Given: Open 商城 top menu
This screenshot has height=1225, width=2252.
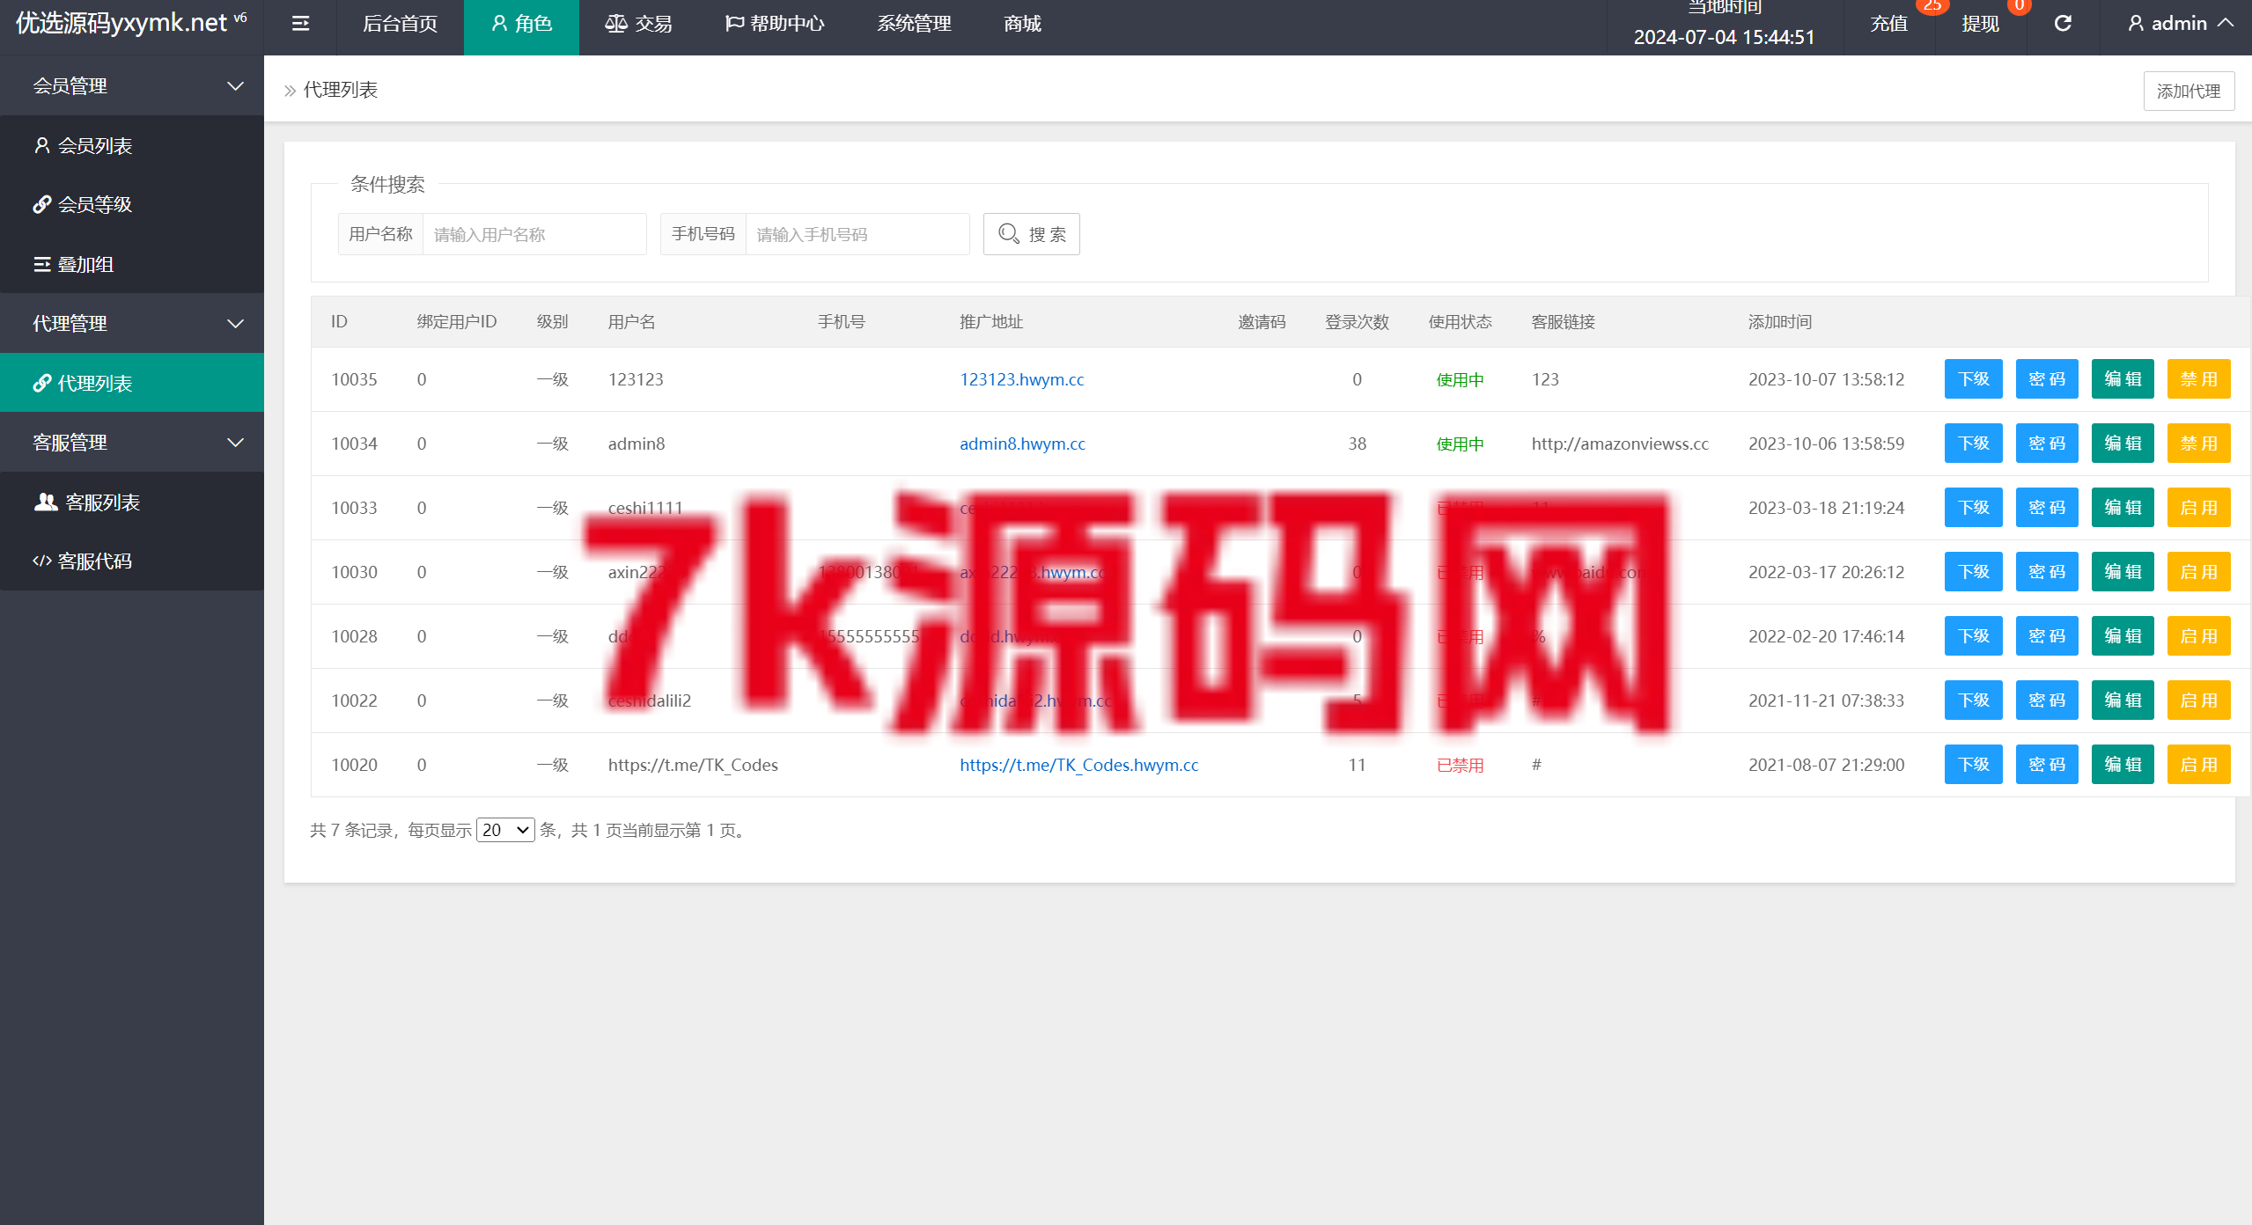Looking at the screenshot, I should 1022,24.
